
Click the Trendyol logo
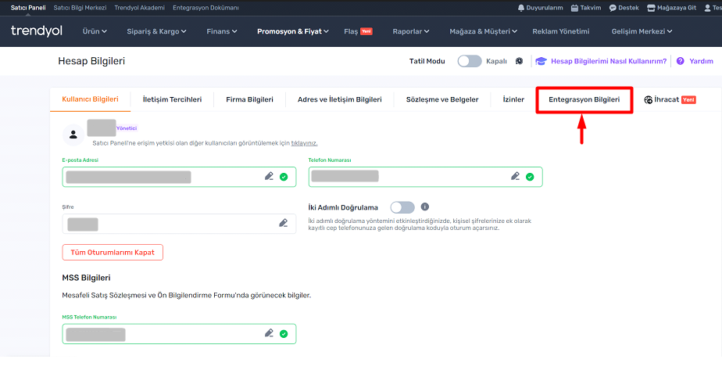coord(37,31)
